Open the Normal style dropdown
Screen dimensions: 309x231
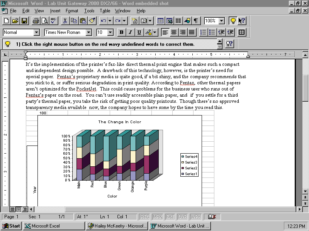(x=37, y=32)
